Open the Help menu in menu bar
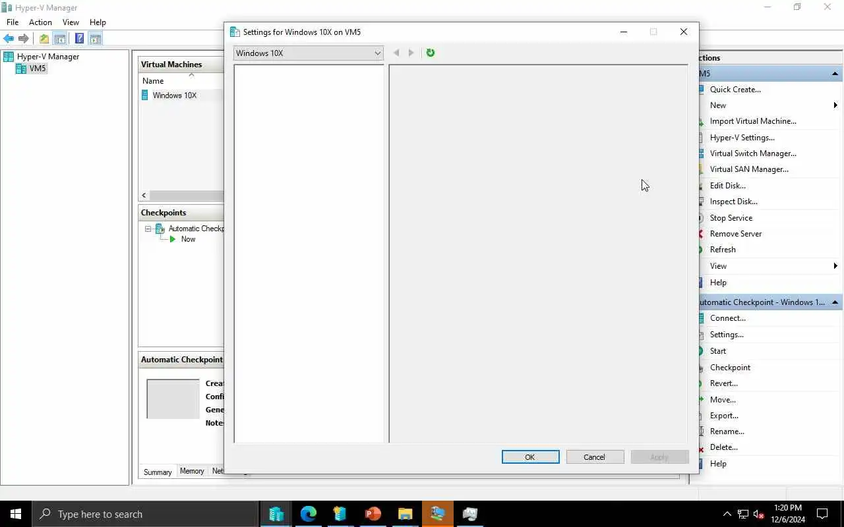 [x=98, y=22]
